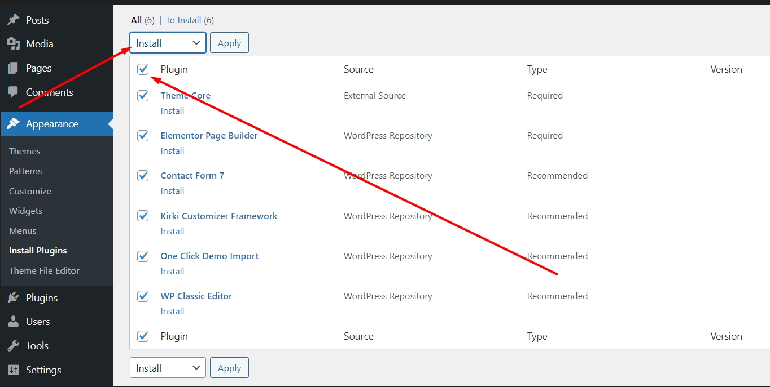Screen dimensions: 770x387
Task: Click Install under One Click Demo Import
Action: (172, 271)
